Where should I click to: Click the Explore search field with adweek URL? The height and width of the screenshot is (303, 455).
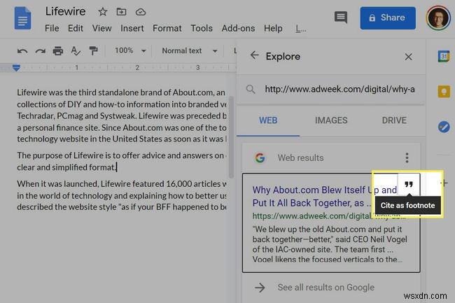(339, 89)
